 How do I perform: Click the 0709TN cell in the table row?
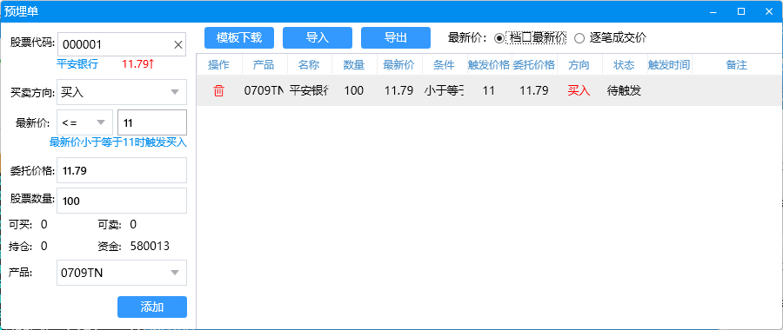coord(264,90)
